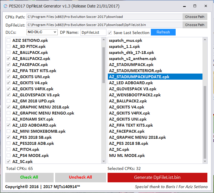The width and height of the screenshot is (214, 193).
Task: Check the AZ_BALLPACK.cpk checkbox
Action: click(8, 53)
